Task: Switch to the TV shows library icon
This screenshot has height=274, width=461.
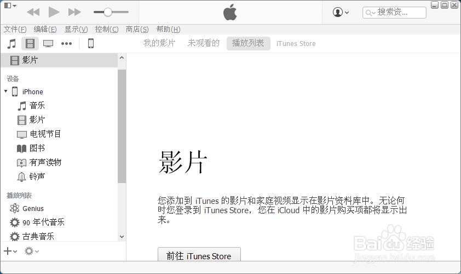Action: [48, 43]
